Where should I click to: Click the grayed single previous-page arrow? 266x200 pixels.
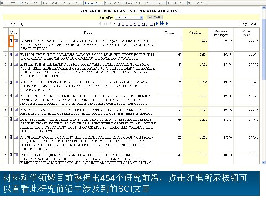pyautogui.click(x=110, y=24)
